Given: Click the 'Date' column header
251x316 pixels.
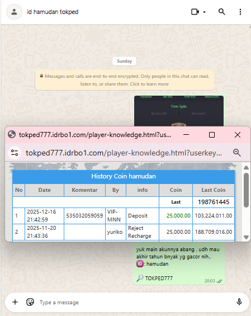Looking at the screenshot, I should [x=45, y=190].
